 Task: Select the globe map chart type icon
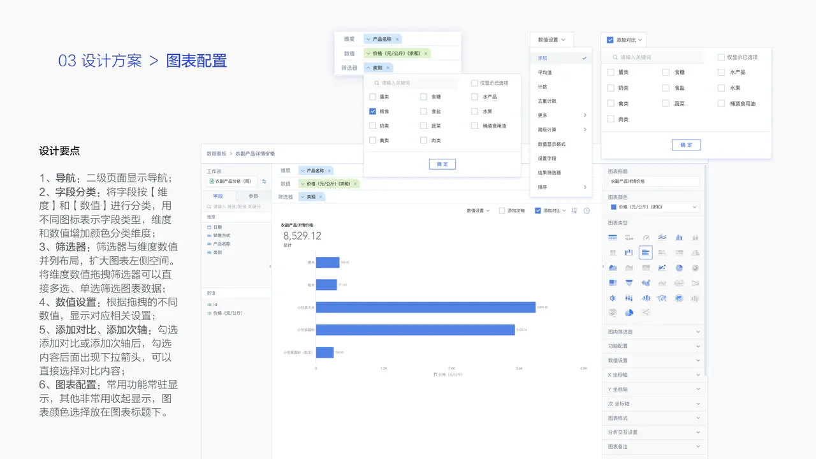[x=679, y=298]
